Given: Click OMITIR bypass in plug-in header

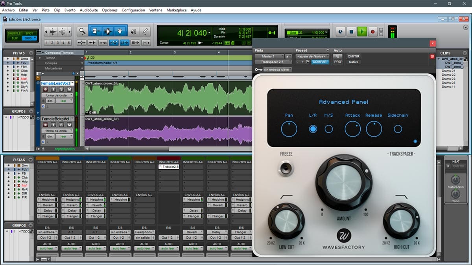Looking at the screenshot, I should click(354, 57).
